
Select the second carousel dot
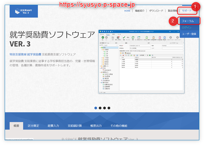point(100,108)
